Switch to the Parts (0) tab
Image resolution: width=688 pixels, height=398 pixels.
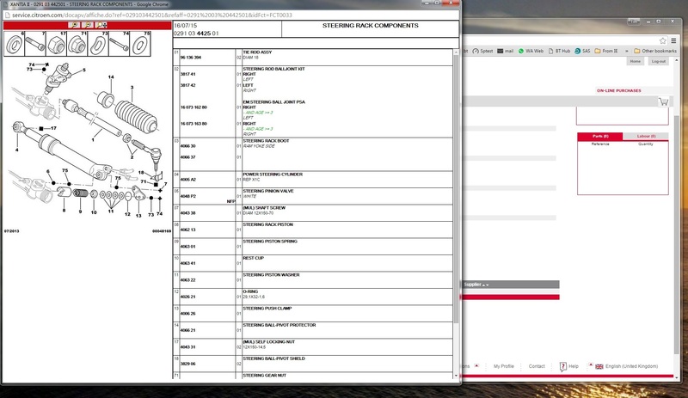pos(600,137)
